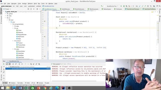Expand the .github folder
Viewport: 161px width, 90px height.
tap(6, 14)
